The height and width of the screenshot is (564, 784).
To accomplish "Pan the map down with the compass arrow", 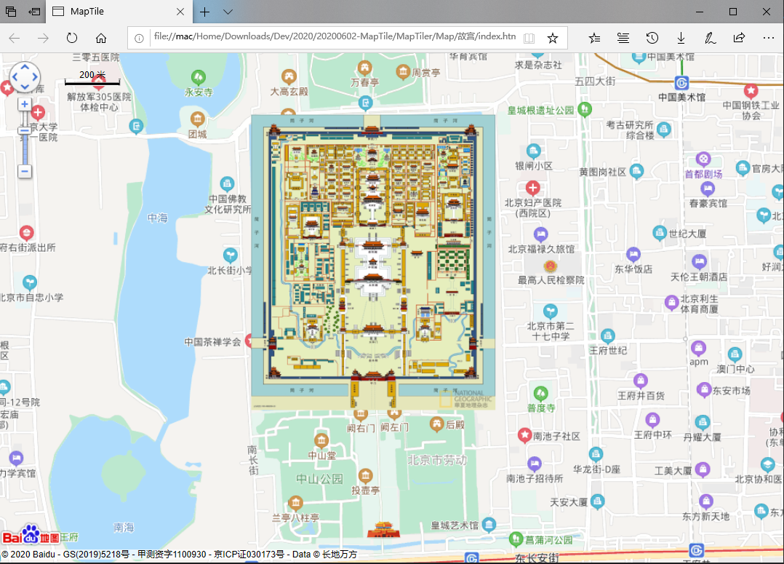I will (x=25, y=87).
